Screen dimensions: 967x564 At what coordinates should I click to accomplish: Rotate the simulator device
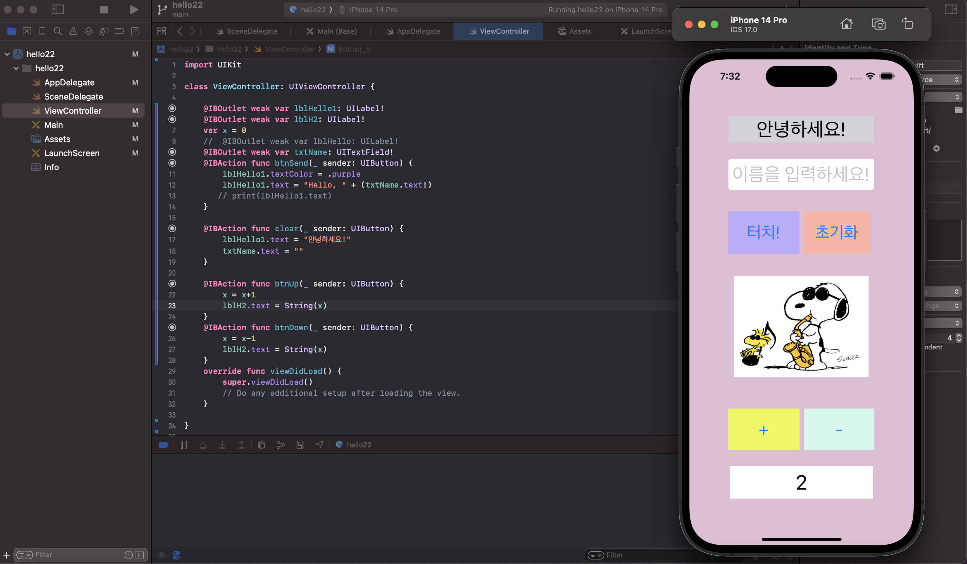908,24
